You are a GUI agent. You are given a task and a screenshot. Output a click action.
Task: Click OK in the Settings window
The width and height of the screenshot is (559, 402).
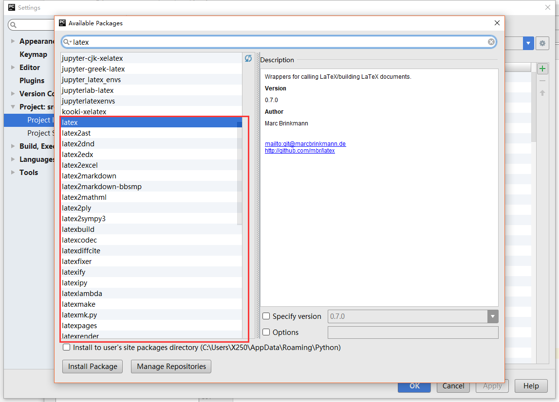click(x=414, y=387)
